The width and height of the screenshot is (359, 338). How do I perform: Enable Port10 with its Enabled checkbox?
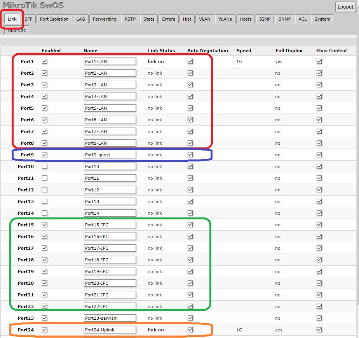[45, 166]
